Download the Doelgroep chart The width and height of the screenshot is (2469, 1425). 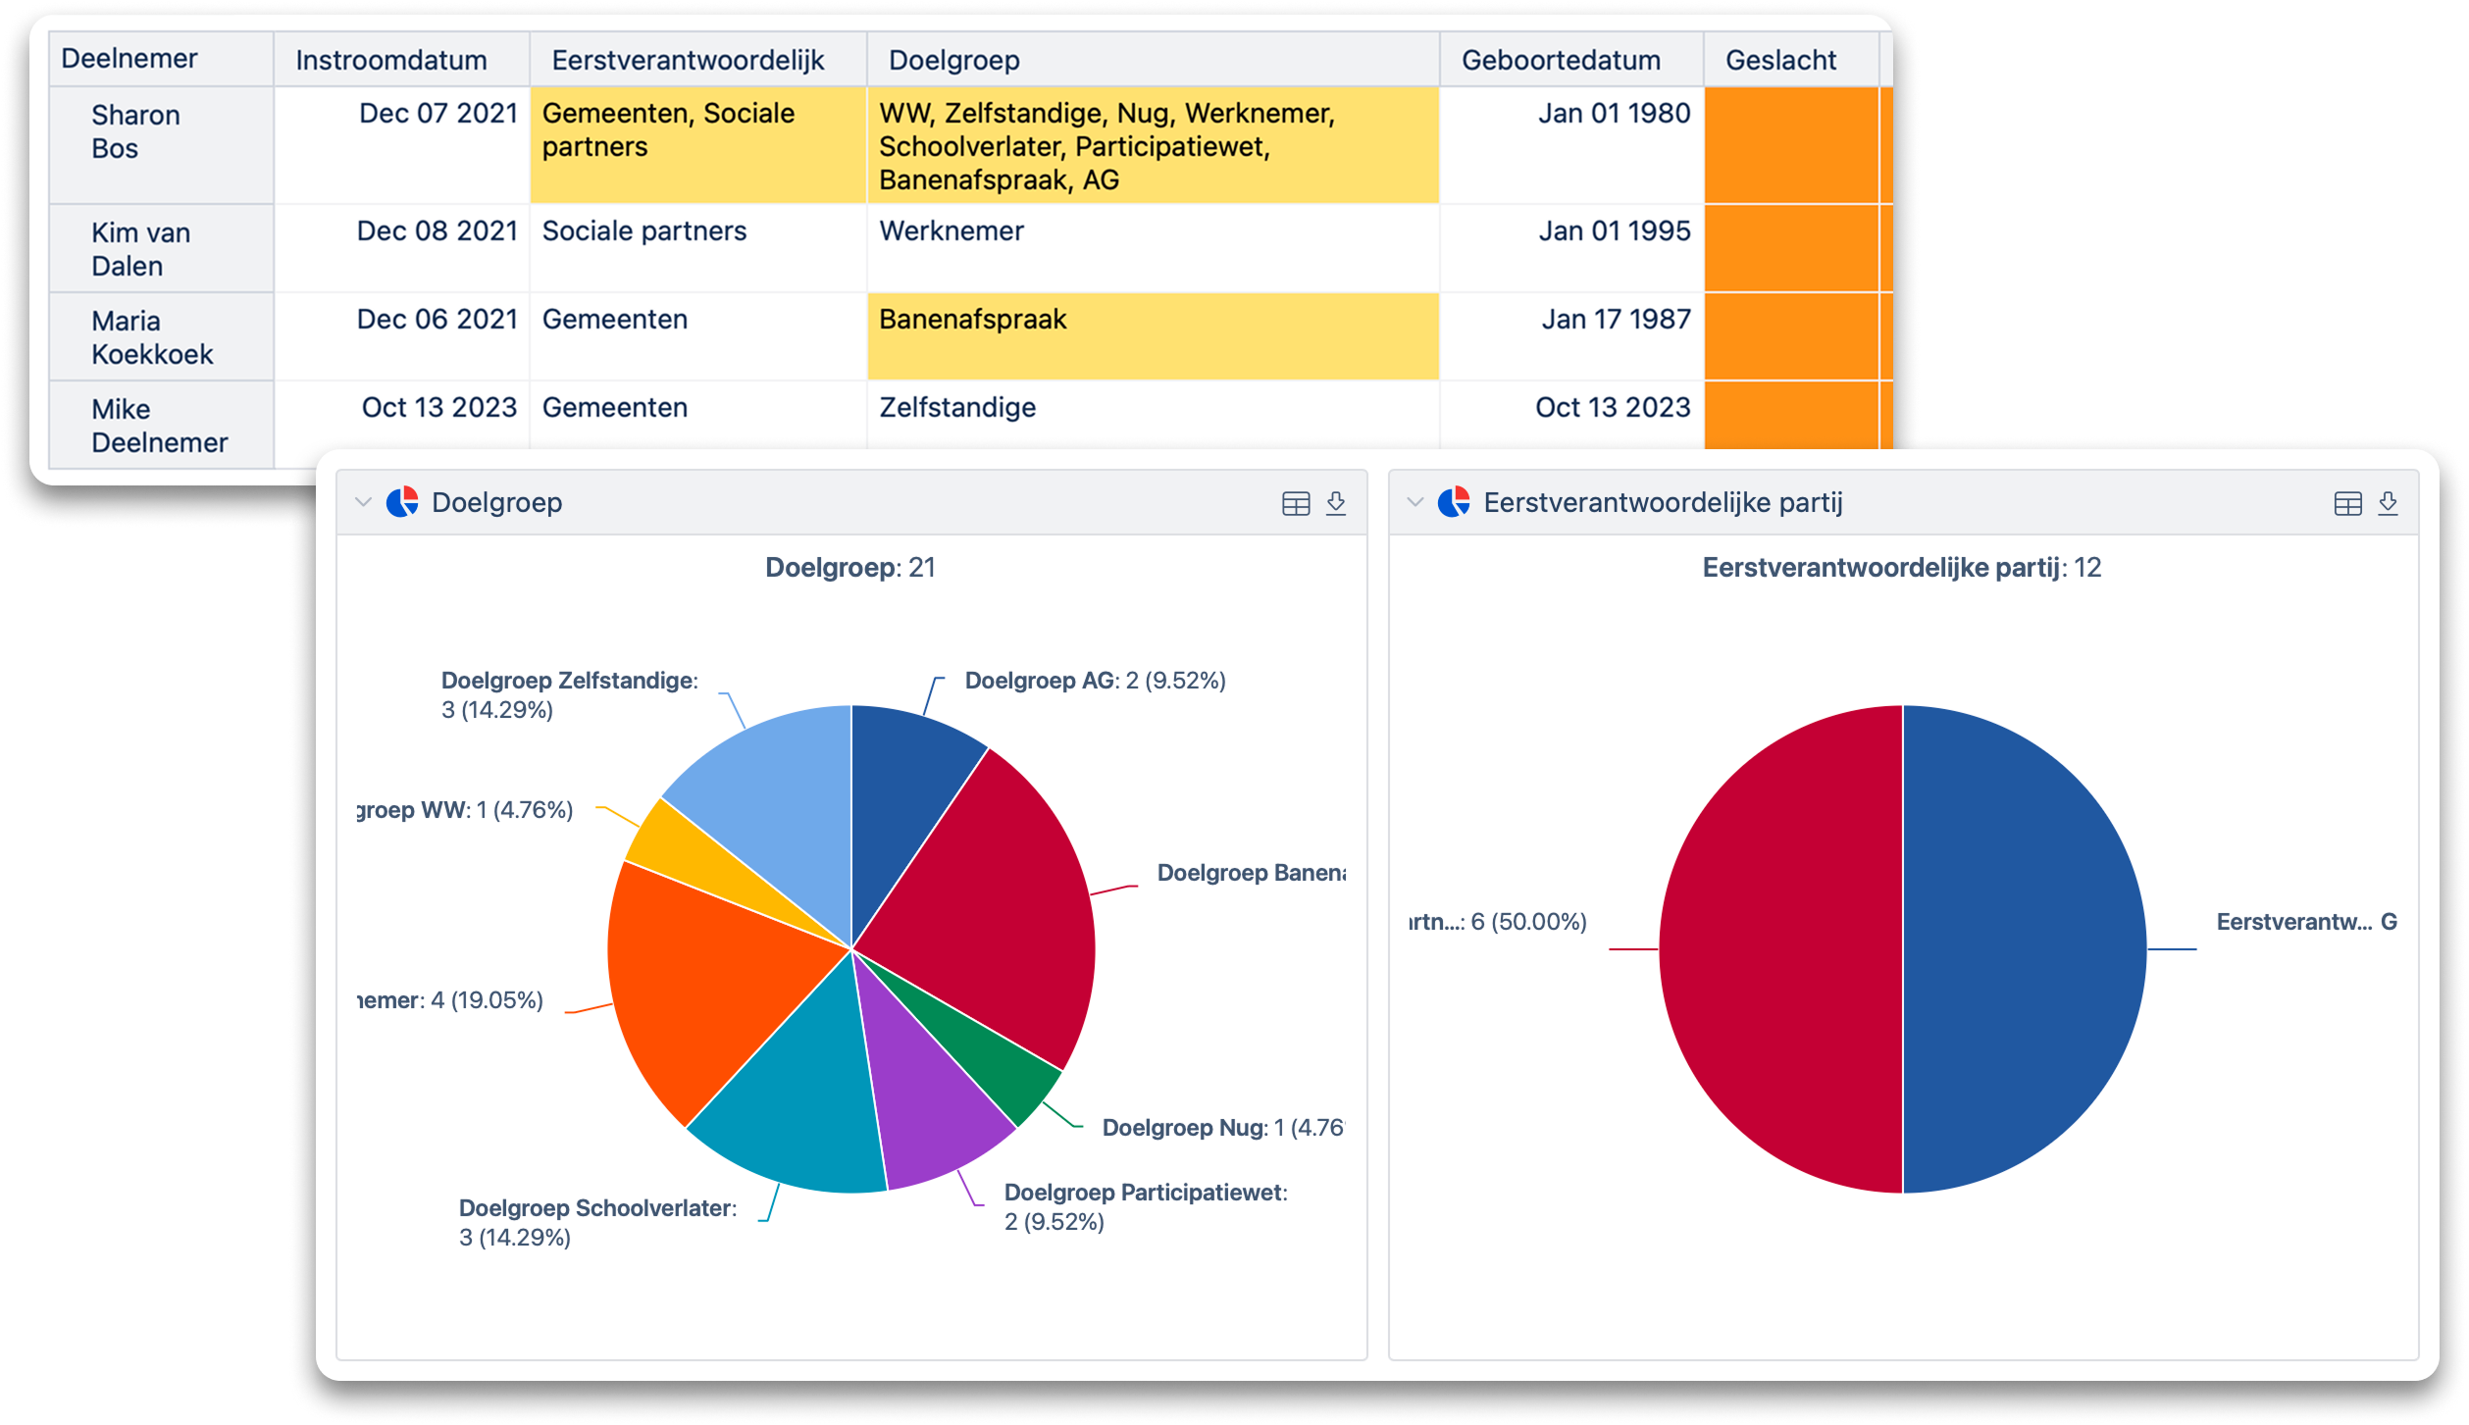1336,503
